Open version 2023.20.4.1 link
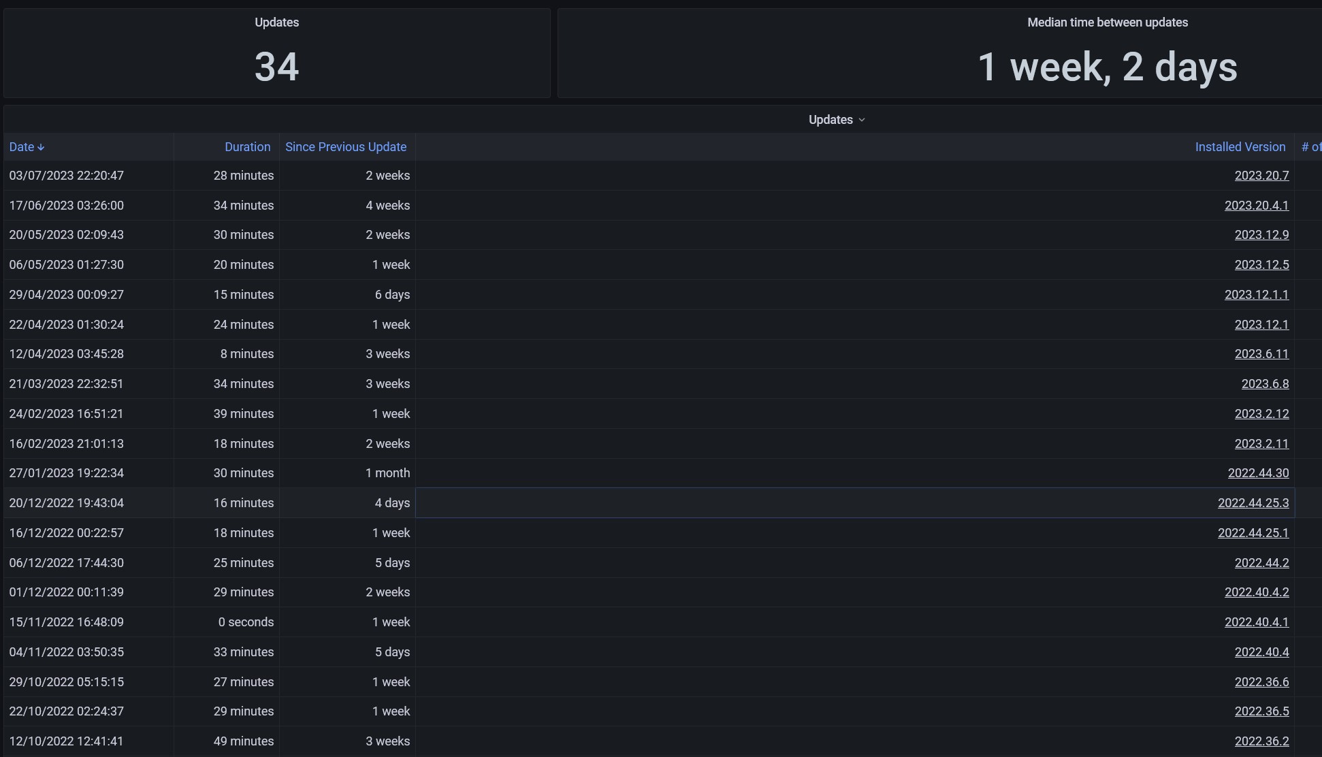The height and width of the screenshot is (757, 1322). [x=1256, y=206]
